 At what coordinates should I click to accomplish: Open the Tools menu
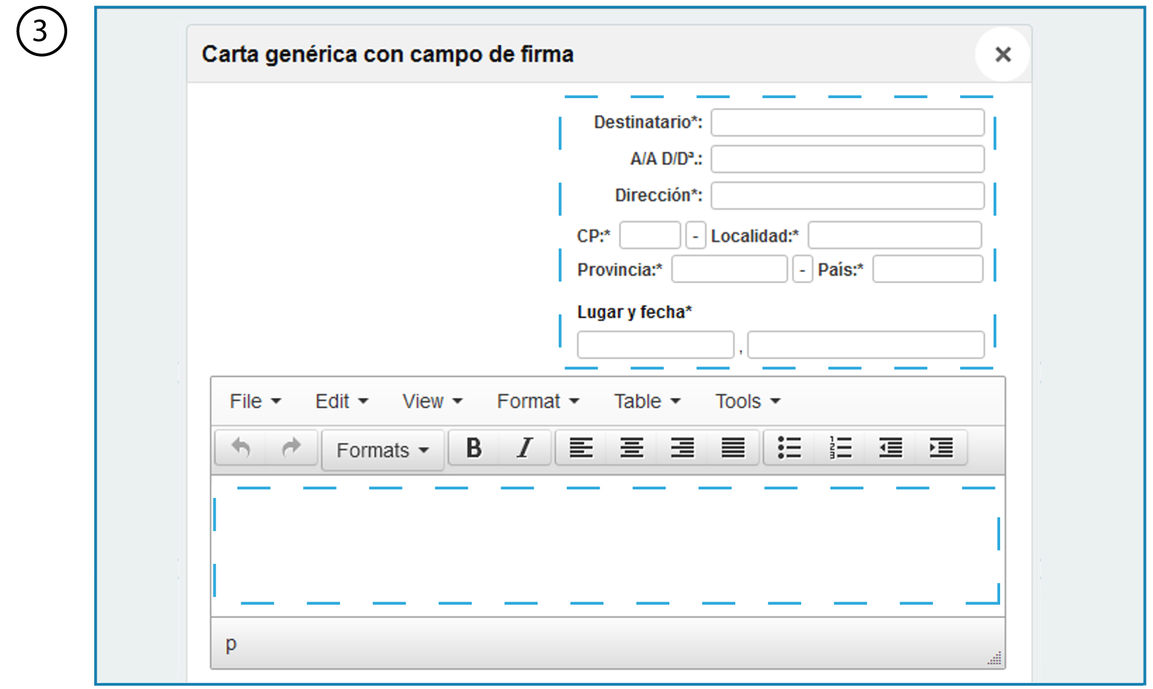tap(748, 401)
